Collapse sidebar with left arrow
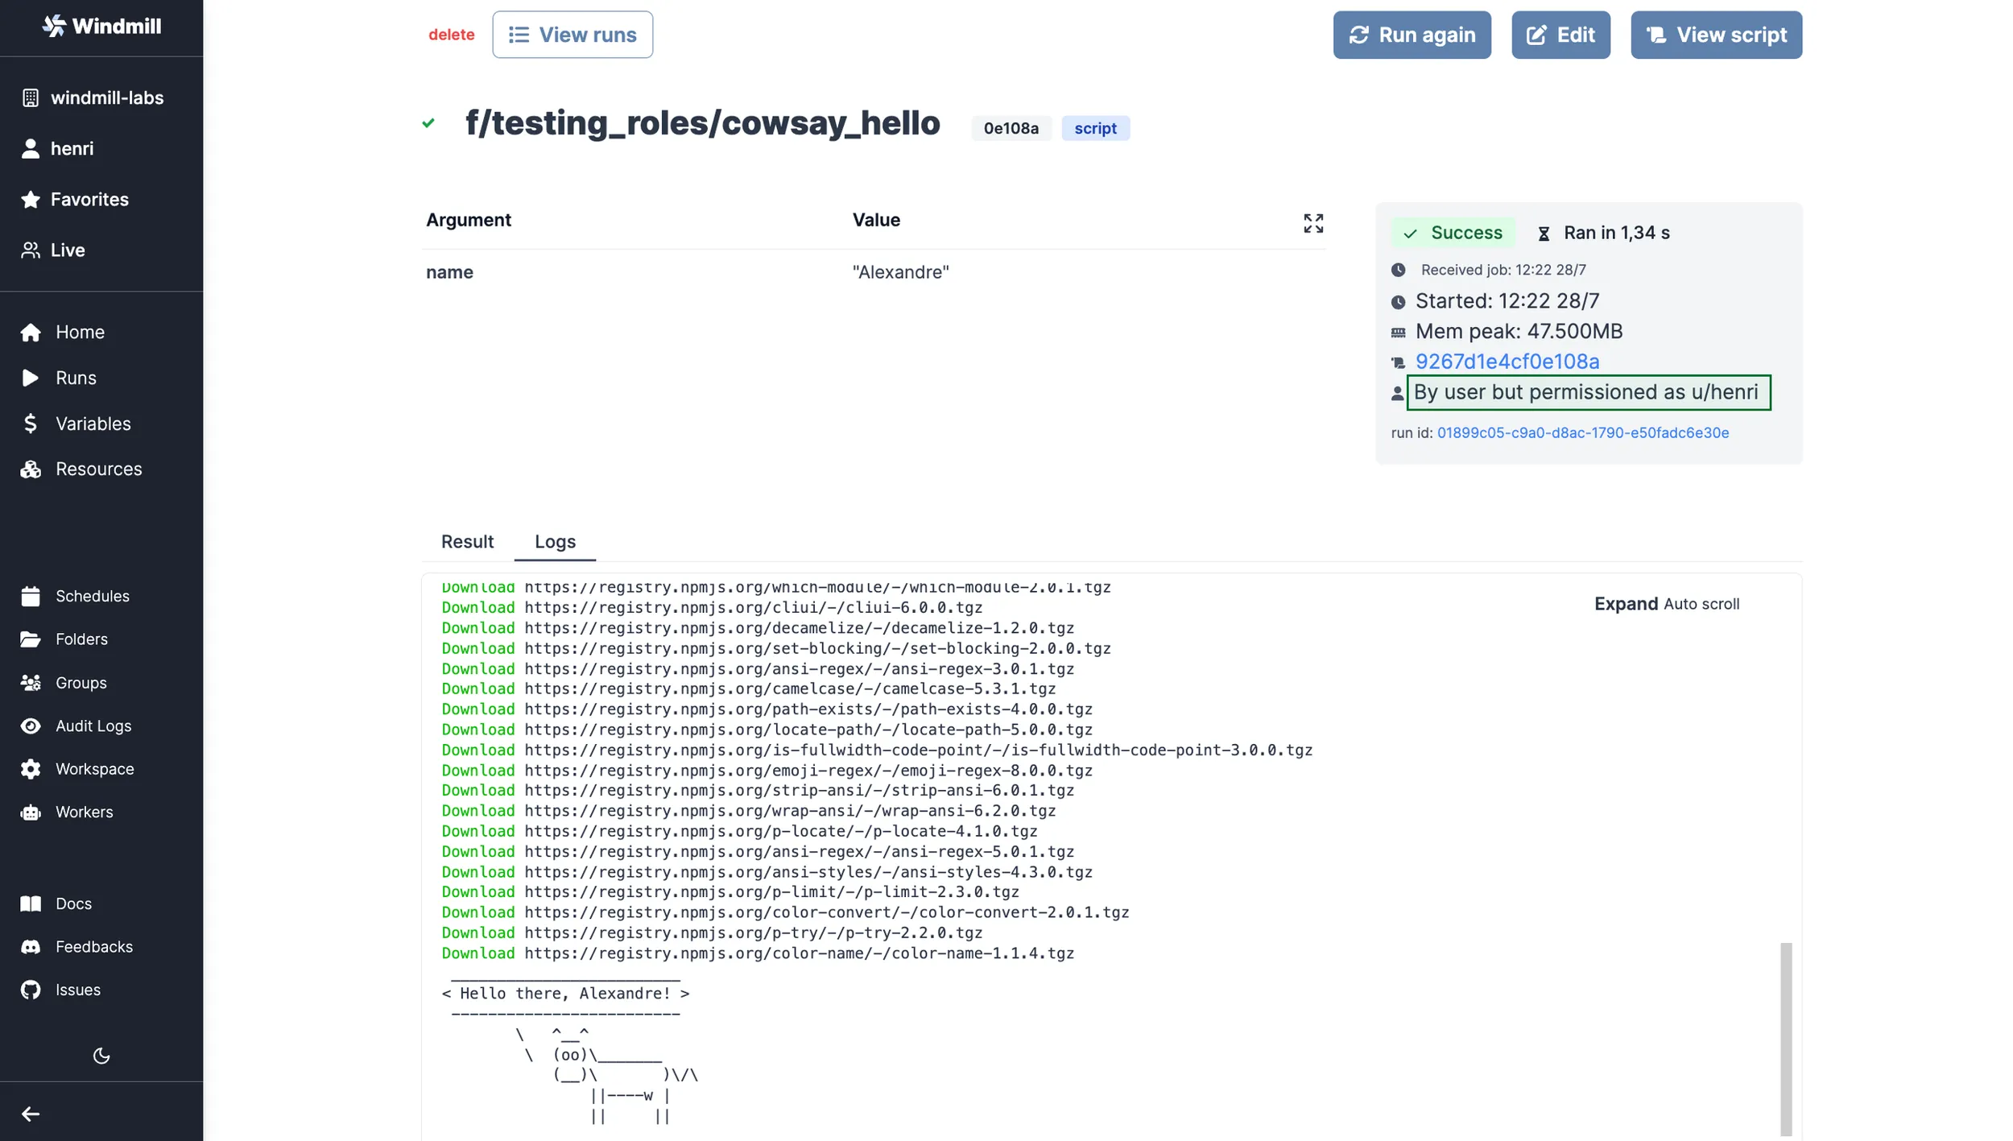 [31, 1114]
